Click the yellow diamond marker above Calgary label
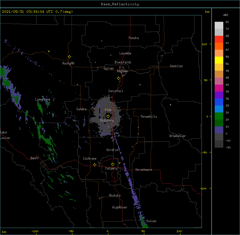240x235 pixels. tap(113, 164)
